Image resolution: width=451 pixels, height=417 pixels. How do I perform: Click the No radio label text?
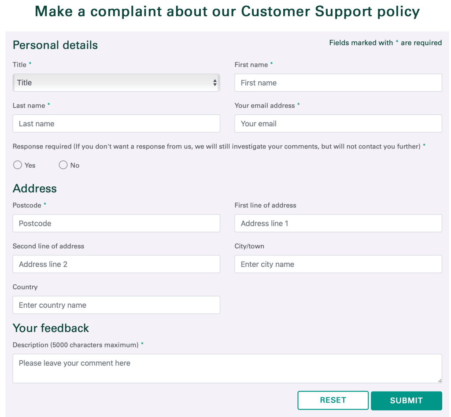[x=75, y=166]
